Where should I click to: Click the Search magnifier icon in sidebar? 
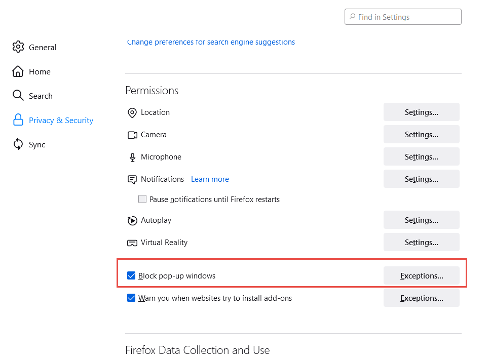[18, 96]
